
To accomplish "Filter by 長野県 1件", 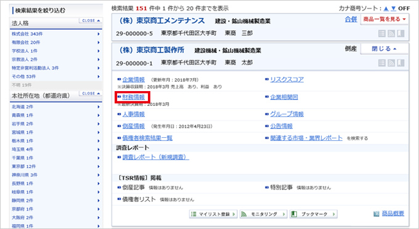I will pos(56,183).
